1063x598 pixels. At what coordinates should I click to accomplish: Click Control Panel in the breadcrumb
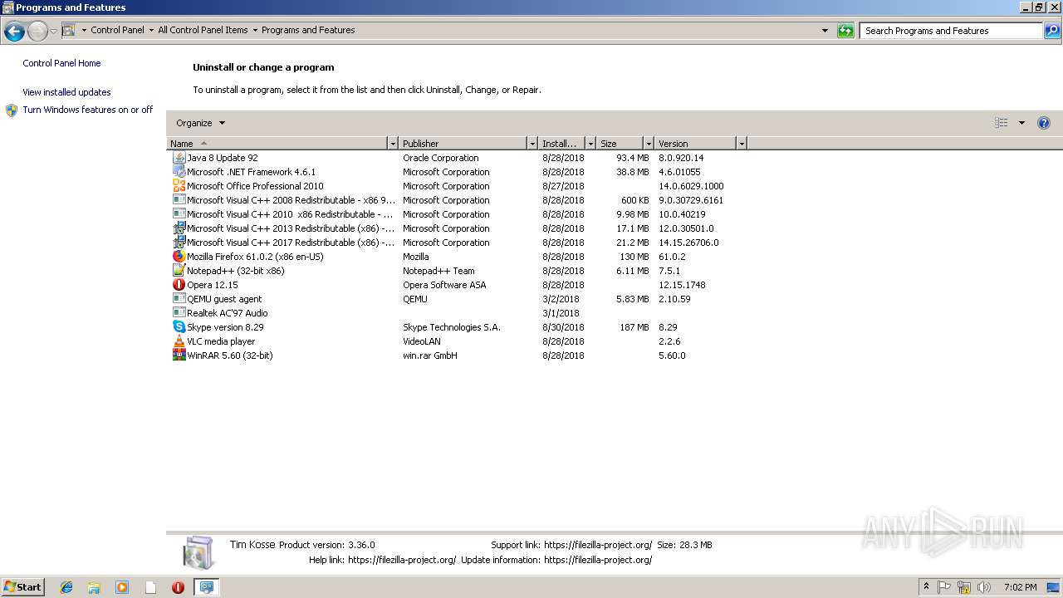pos(117,30)
